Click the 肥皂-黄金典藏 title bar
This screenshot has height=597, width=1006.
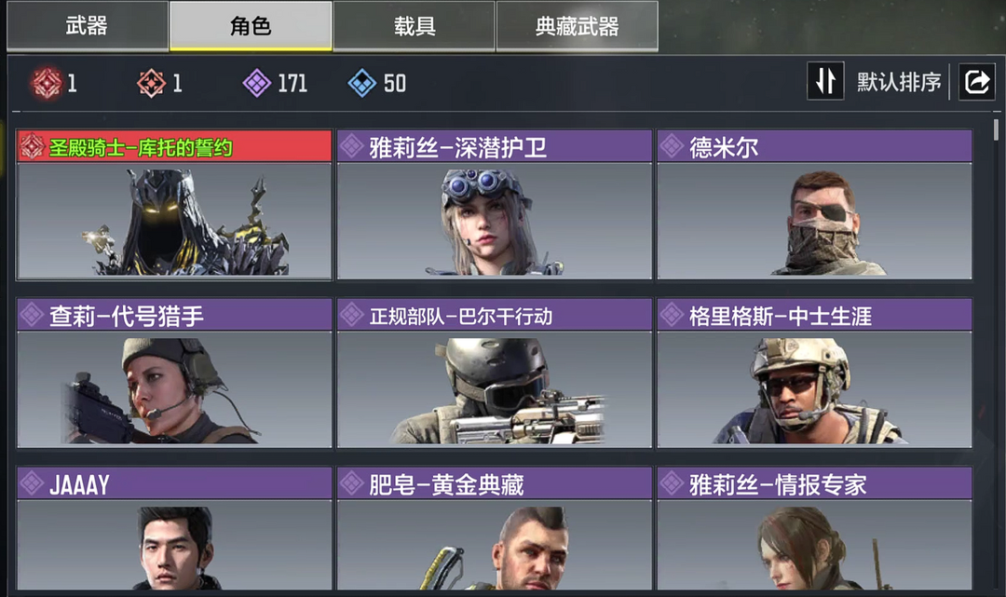click(x=494, y=484)
